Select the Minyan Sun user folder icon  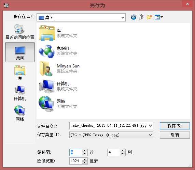(x=46, y=68)
